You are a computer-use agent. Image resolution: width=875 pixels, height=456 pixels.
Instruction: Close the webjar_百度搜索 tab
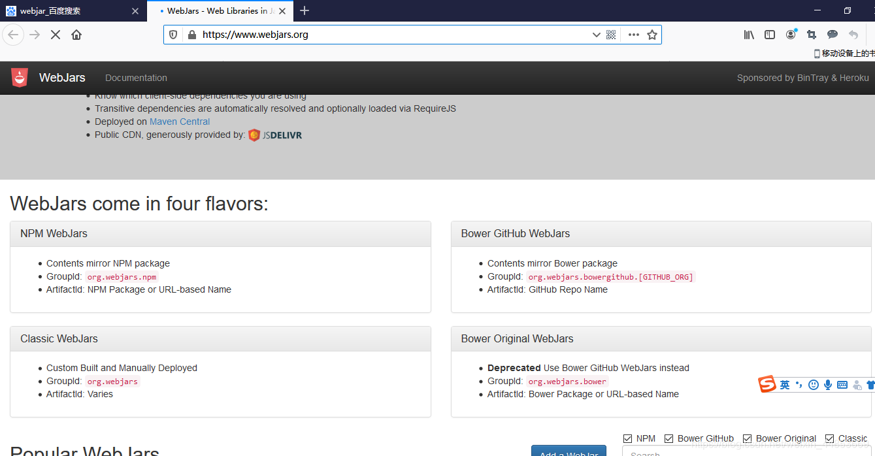pyautogui.click(x=135, y=11)
